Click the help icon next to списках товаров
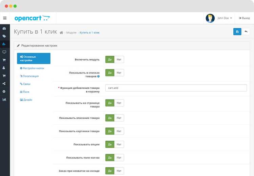 pyautogui.click(x=98, y=76)
